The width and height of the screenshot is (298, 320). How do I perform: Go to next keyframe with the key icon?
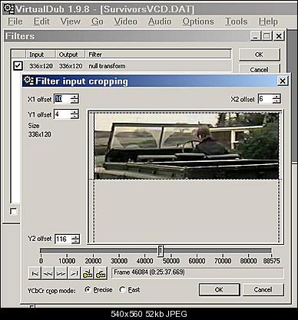(x=101, y=273)
